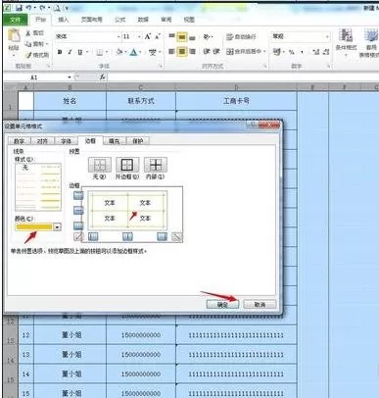Click the Undo icon in the quick access toolbar
This screenshot has width=379, height=398.
28,8
